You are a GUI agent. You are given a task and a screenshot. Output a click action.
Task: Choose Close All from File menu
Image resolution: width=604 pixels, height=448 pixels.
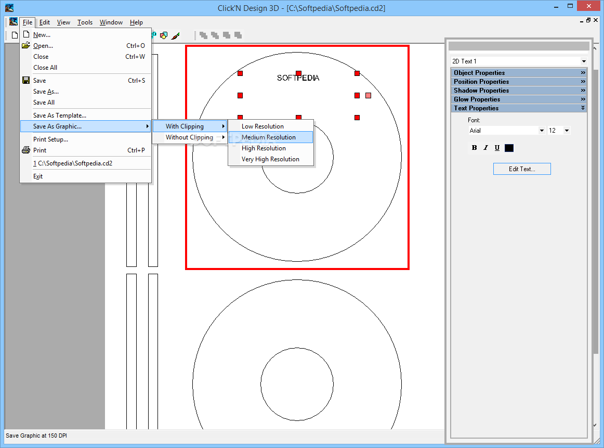[86, 68]
